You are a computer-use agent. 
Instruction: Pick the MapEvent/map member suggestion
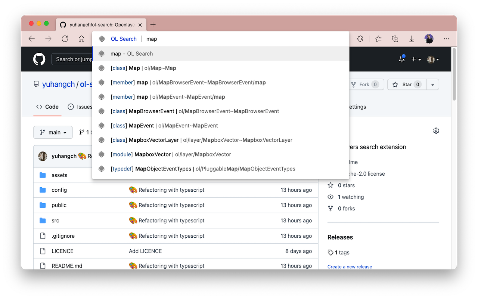pos(221,97)
